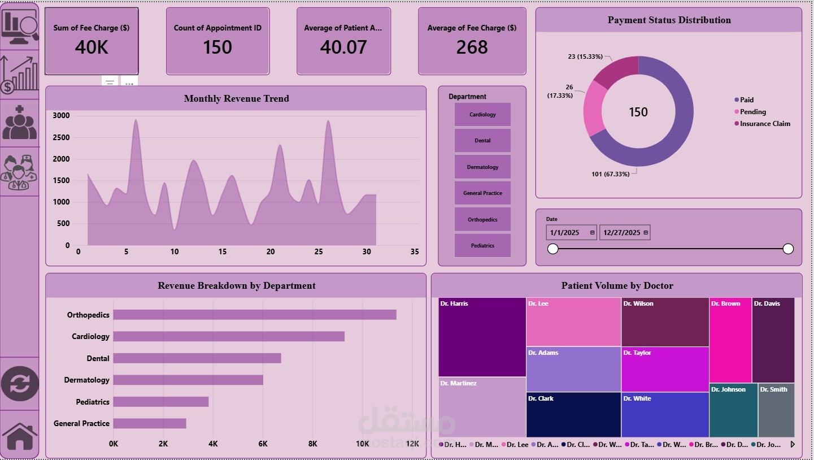Select the Dr. Taylor treemap tile
This screenshot has height=460, width=814.
665,369
